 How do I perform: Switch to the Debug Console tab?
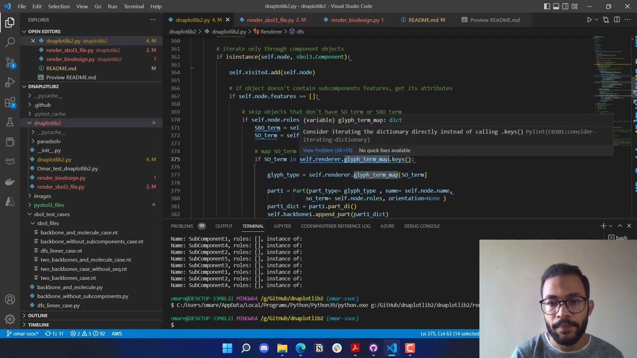click(422, 226)
